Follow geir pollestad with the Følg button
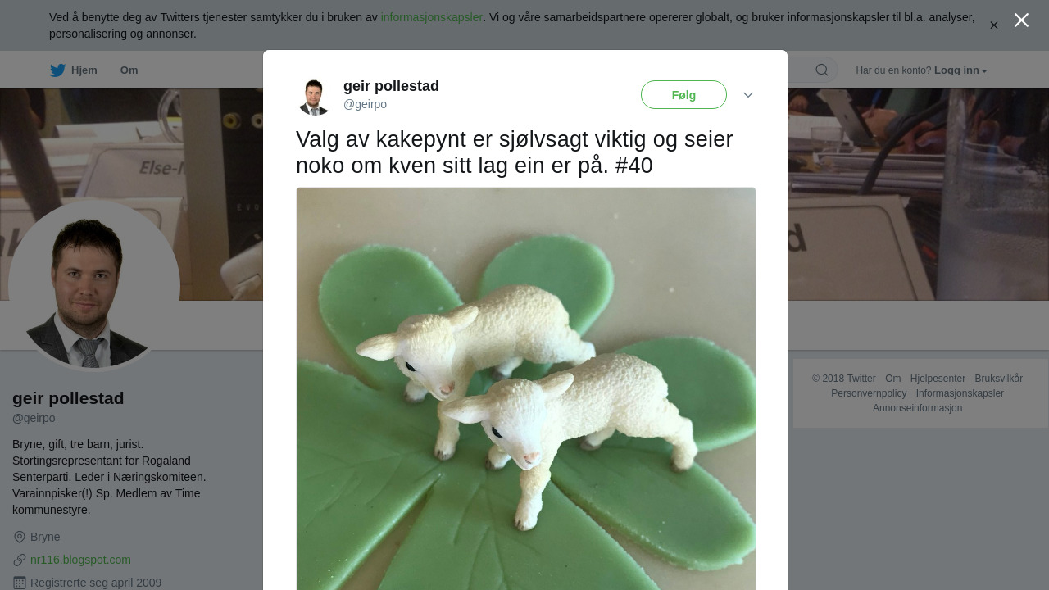Screen dimensions: 1049x590 pyautogui.click(x=683, y=95)
